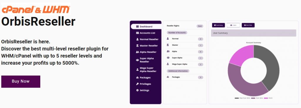Switch to the Users tab
The height and width of the screenshot is (108, 301).
[233, 25]
